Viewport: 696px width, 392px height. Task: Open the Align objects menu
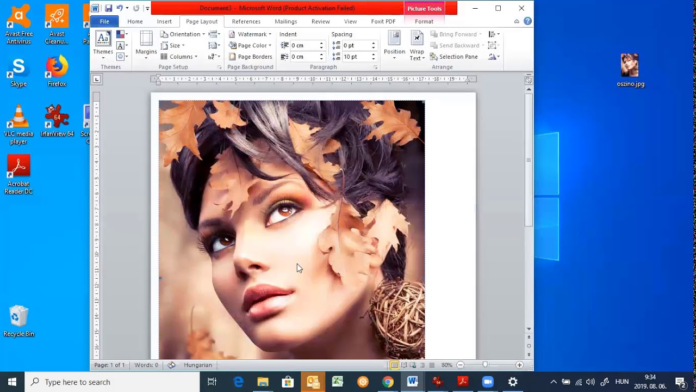click(494, 34)
